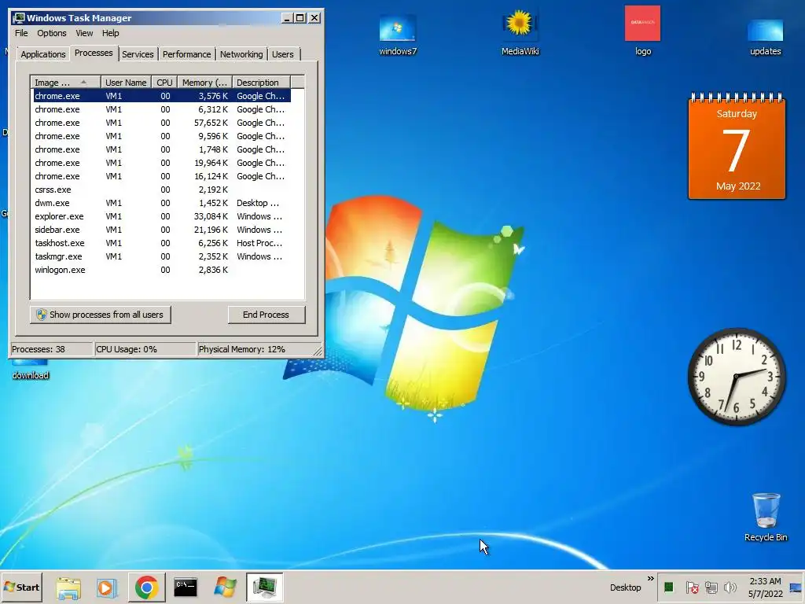Select the chrome.exe row using 1,748 K
Viewport: 805px width, 604px height.
click(x=162, y=149)
